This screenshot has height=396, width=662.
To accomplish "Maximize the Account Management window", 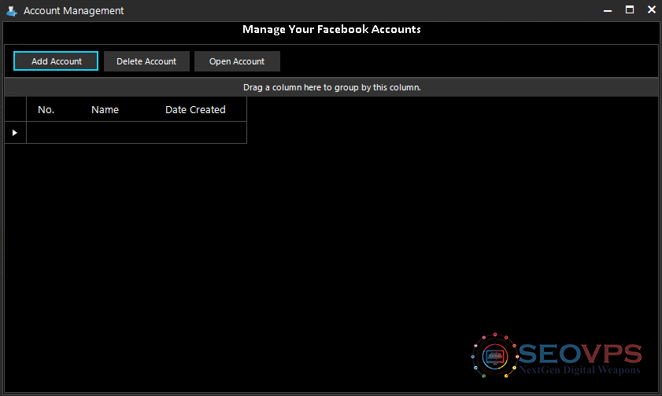I will (630, 9).
